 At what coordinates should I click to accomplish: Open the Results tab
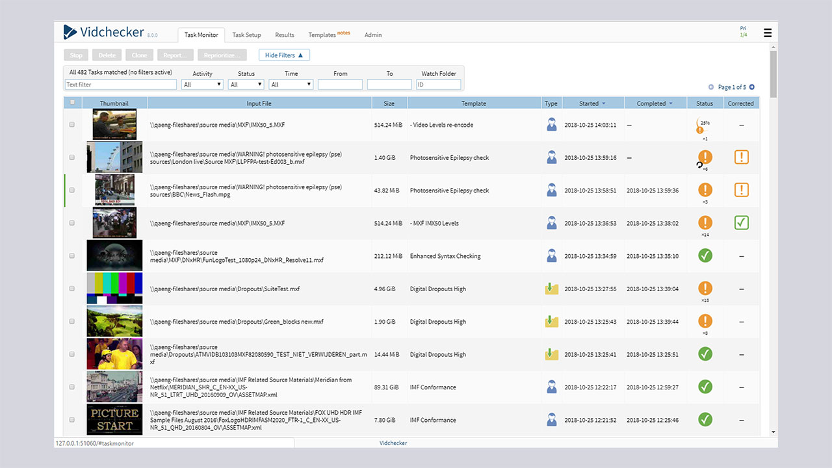tap(285, 35)
